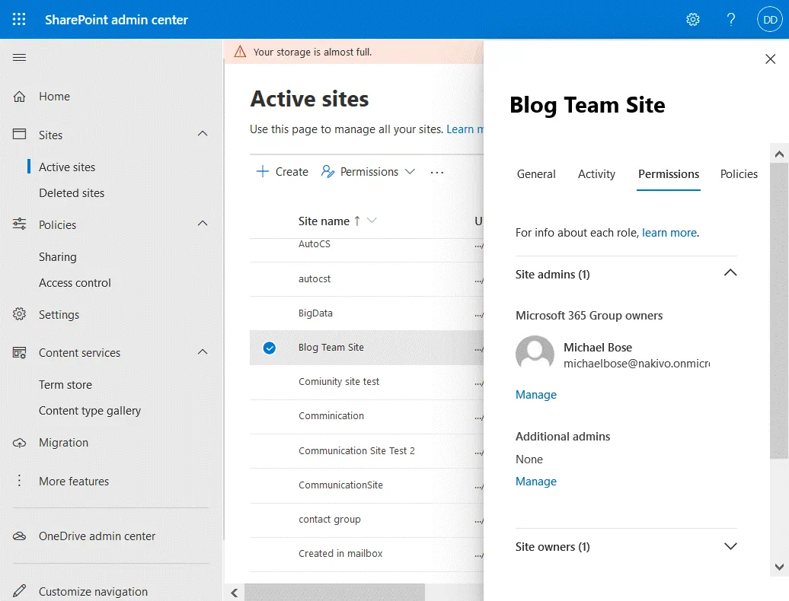This screenshot has width=789, height=601.
Task: Open the settings gear in the top bar
Action: pos(692,19)
